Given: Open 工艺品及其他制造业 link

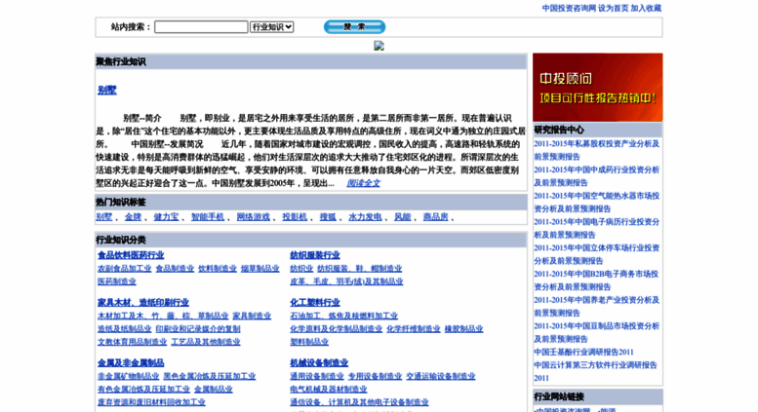Looking at the screenshot, I should (x=206, y=342).
